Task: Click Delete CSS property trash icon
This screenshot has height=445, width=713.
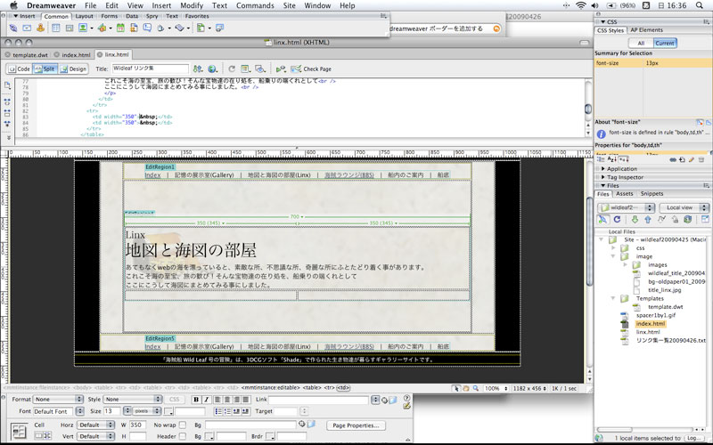Action: click(x=701, y=159)
